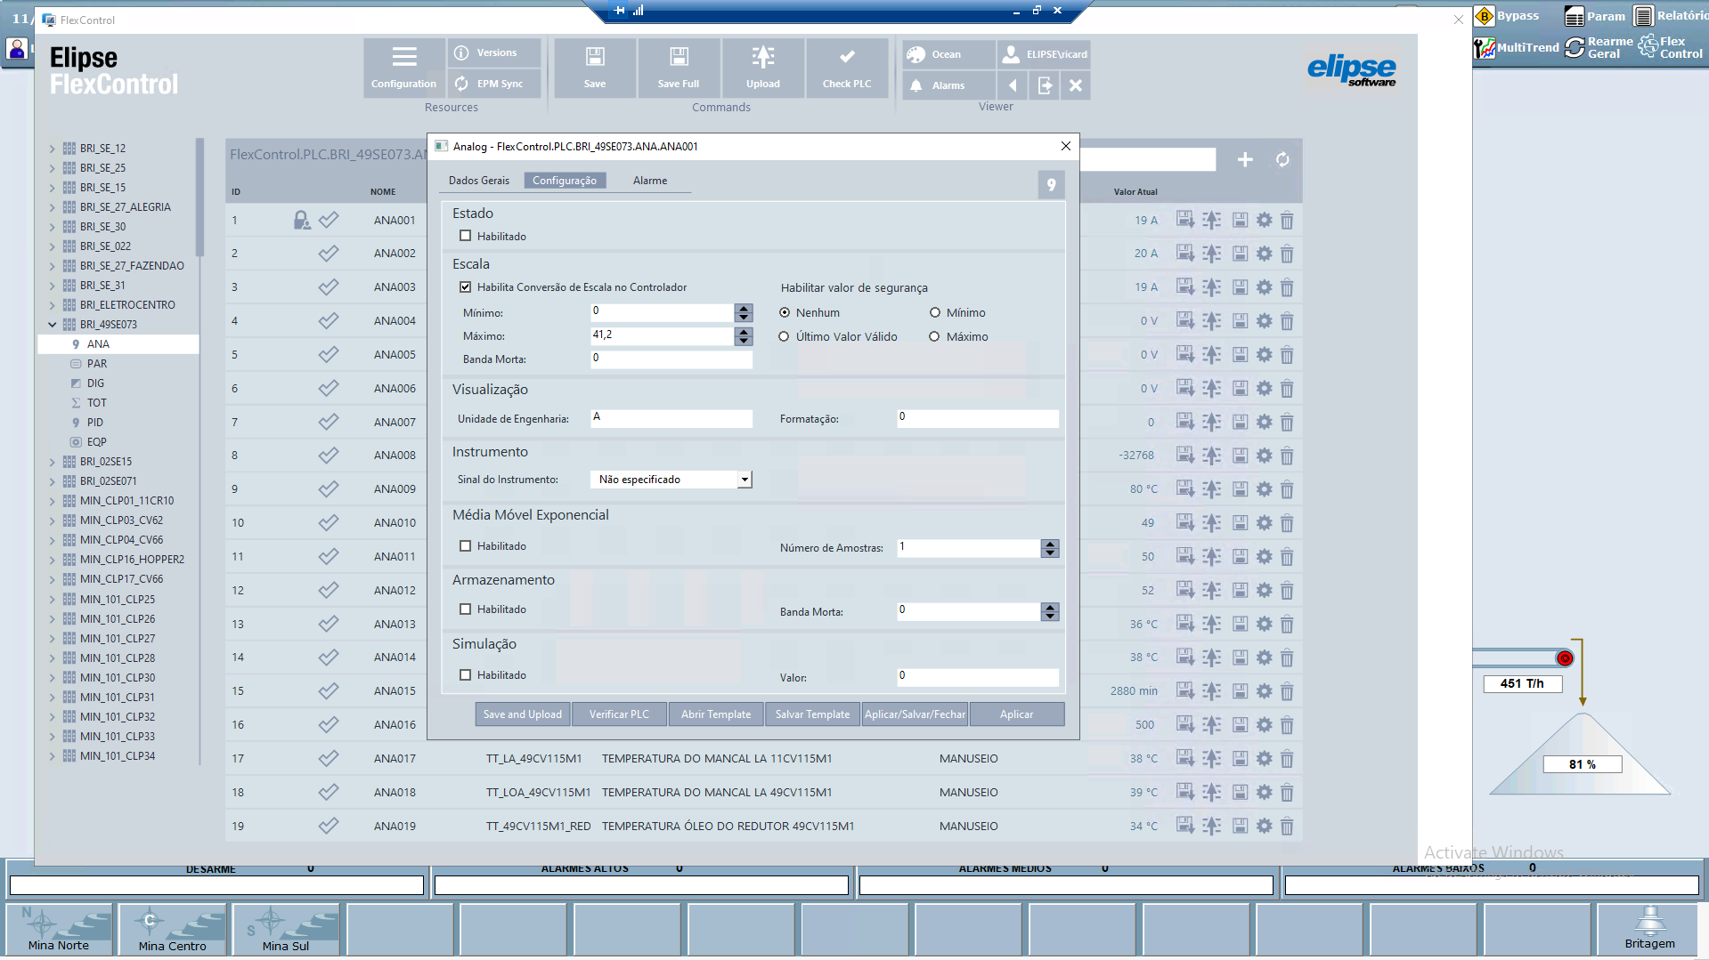Click the Aplicar/Salvar/Fechar button
1709x960 pixels.
916,714
